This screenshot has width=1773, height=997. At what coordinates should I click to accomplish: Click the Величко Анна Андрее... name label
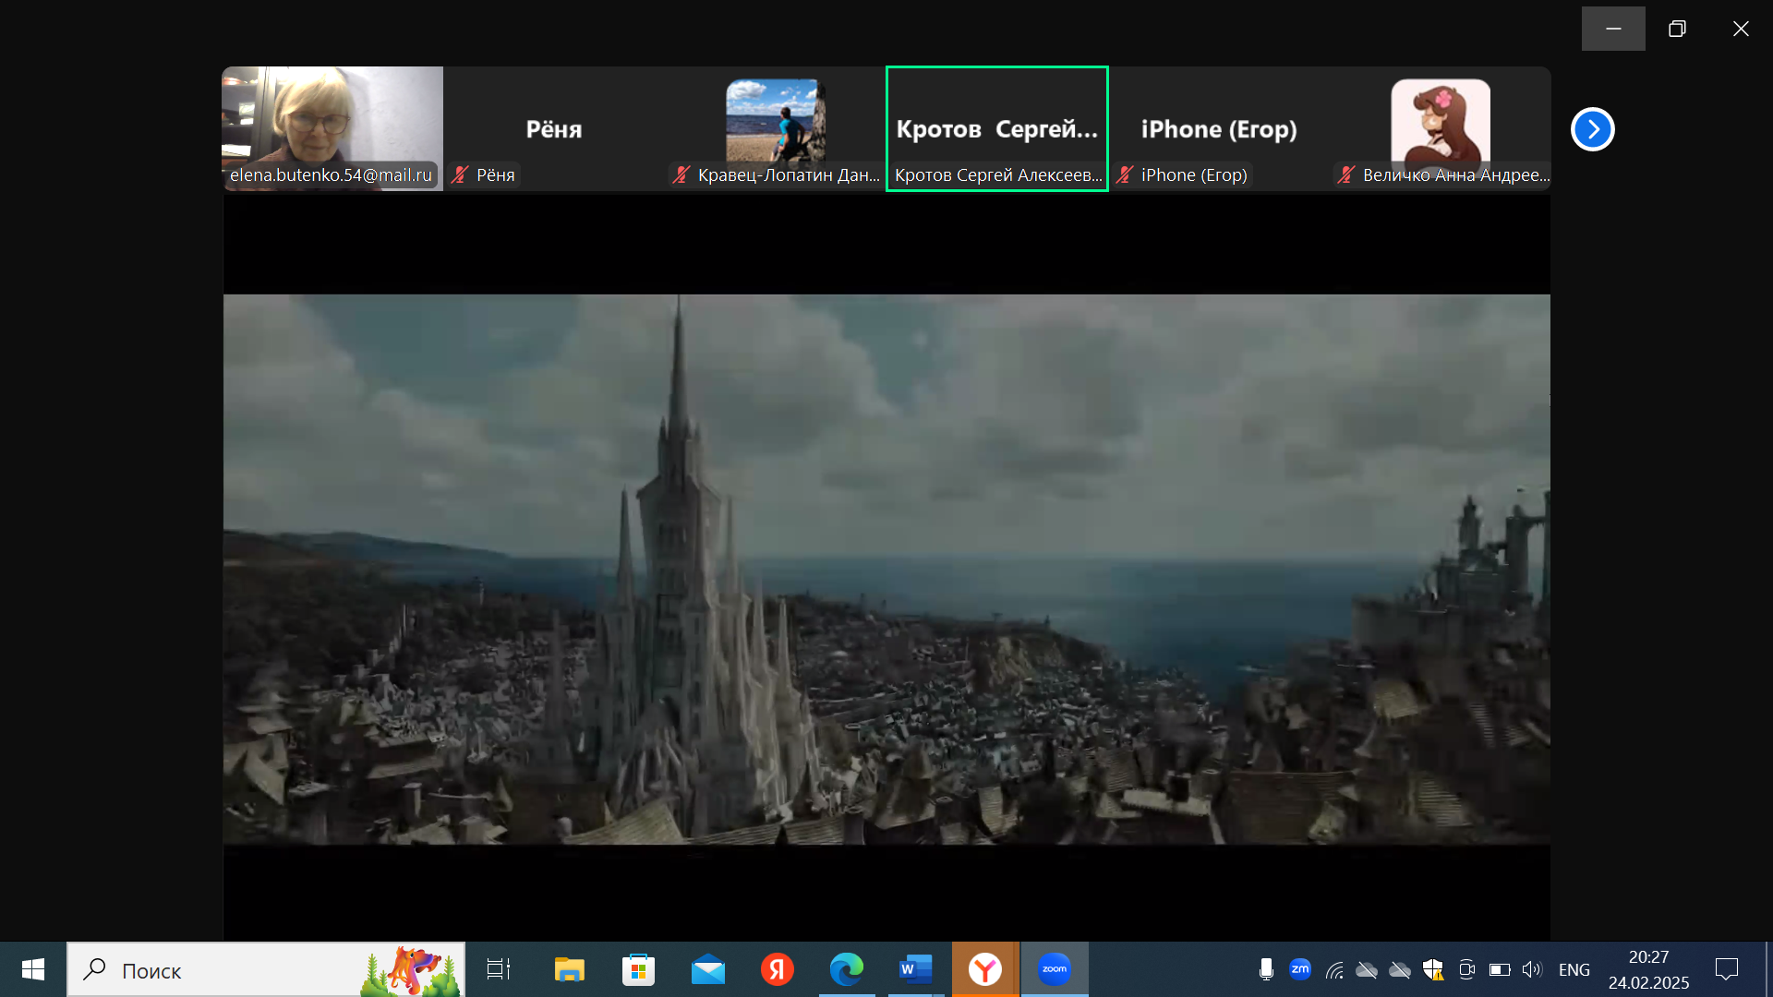(x=1456, y=174)
